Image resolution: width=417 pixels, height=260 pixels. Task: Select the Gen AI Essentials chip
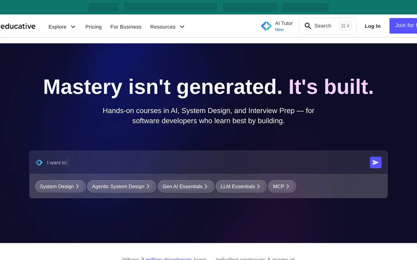click(x=186, y=186)
